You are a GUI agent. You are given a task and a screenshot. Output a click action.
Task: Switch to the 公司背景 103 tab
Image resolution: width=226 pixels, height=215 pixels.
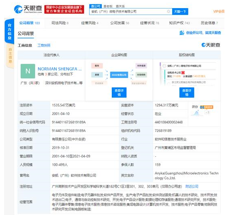coord(30,23)
